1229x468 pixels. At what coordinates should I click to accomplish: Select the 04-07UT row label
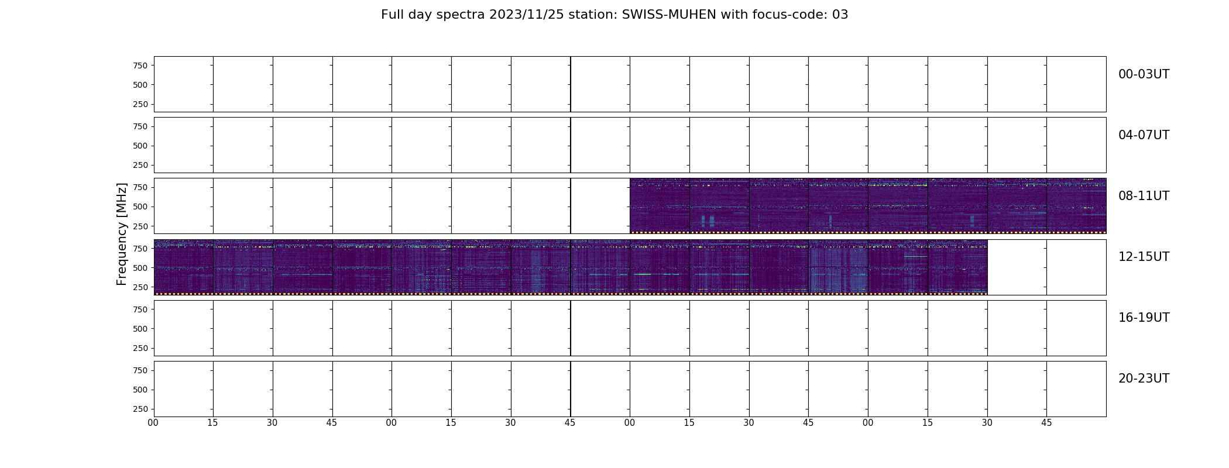tap(1144, 135)
